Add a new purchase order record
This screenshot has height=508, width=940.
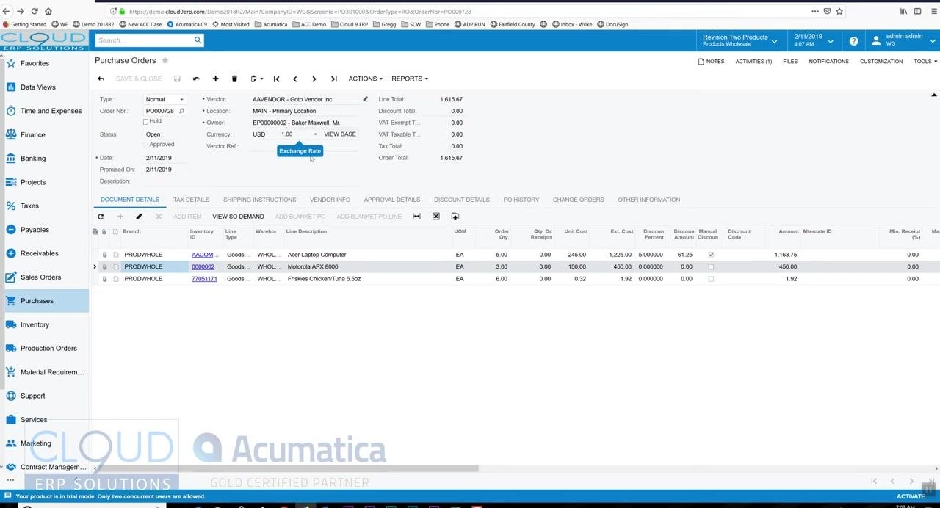[x=215, y=79]
